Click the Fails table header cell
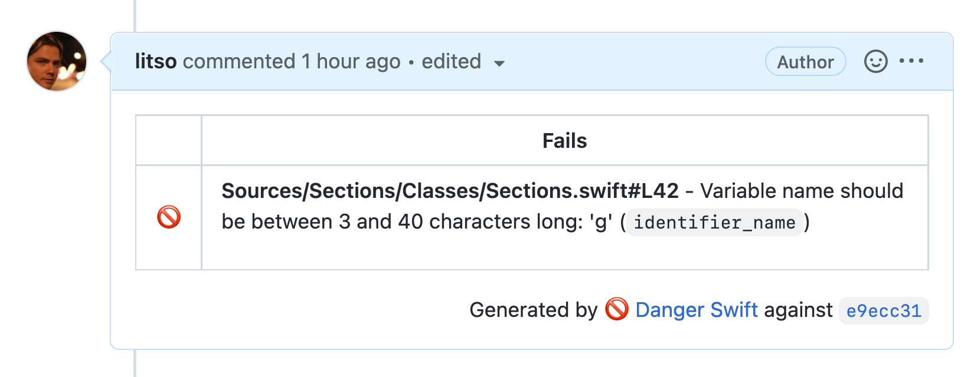974x377 pixels. coord(565,141)
